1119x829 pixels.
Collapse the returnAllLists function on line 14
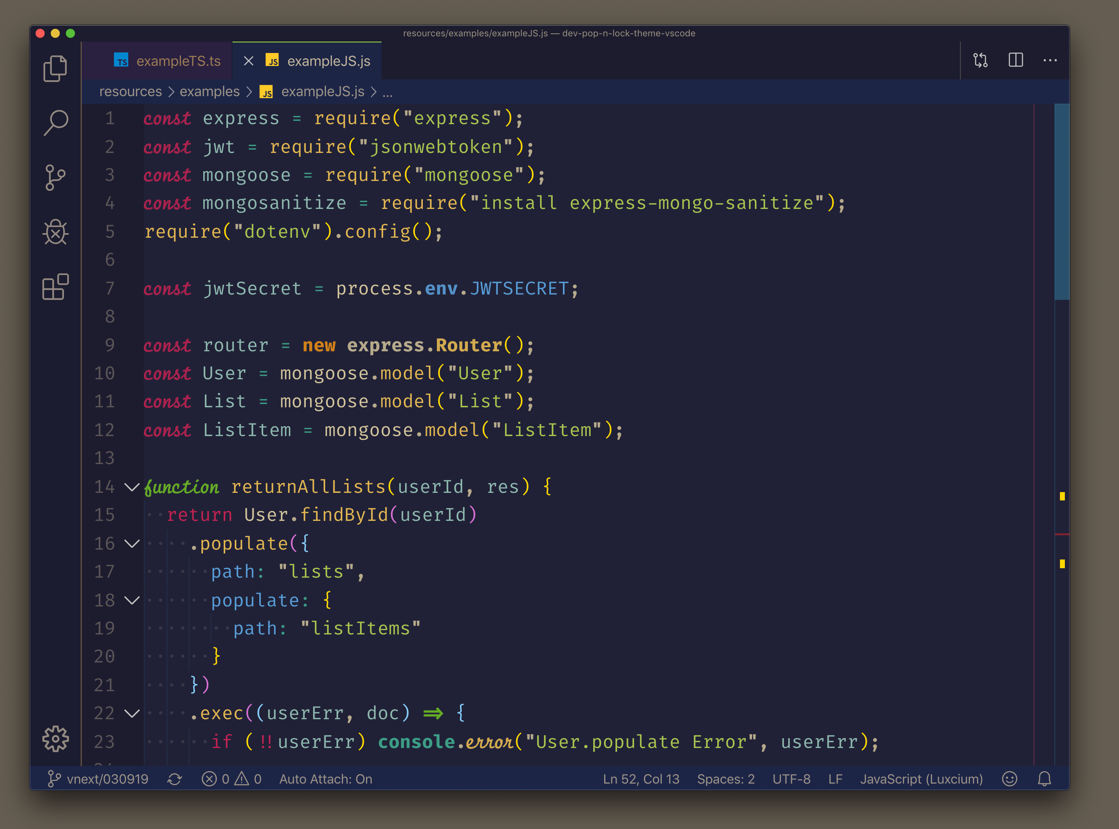(132, 487)
